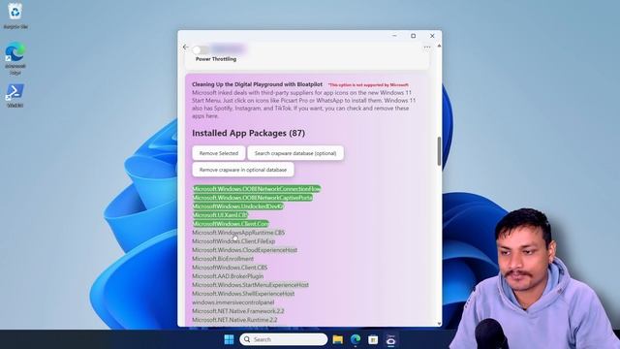Select Microsoft.Windows.OOBENetworkConnectionFlow package
Screen dimensions: 620x349
click(x=257, y=189)
